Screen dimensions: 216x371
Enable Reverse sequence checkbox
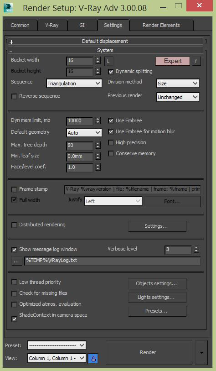point(14,96)
